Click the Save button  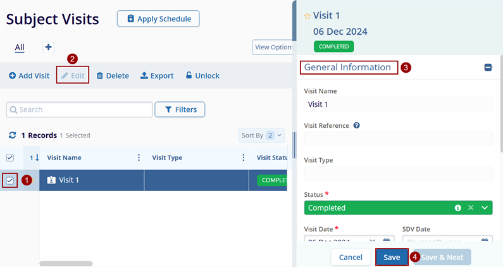(x=392, y=258)
